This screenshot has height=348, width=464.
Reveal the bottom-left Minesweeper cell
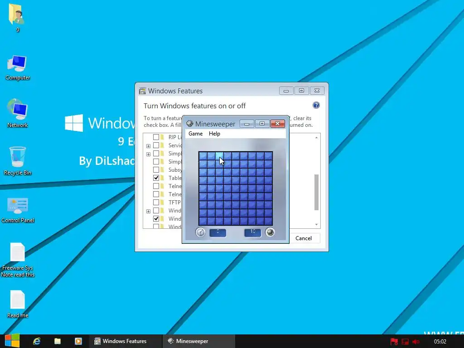click(x=203, y=221)
